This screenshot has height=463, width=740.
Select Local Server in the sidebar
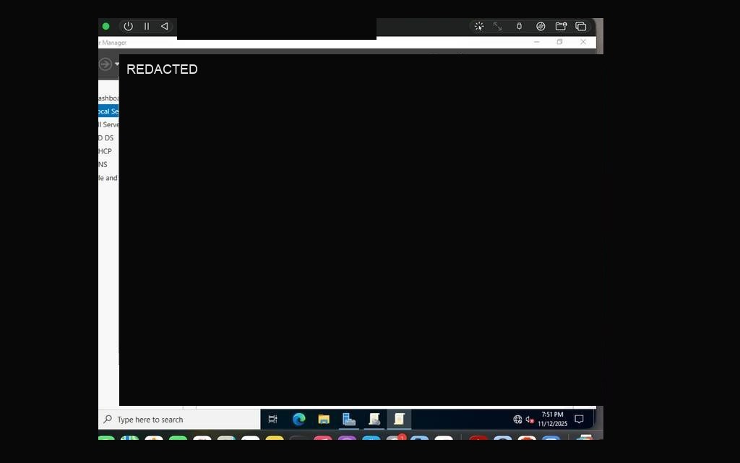(108, 111)
